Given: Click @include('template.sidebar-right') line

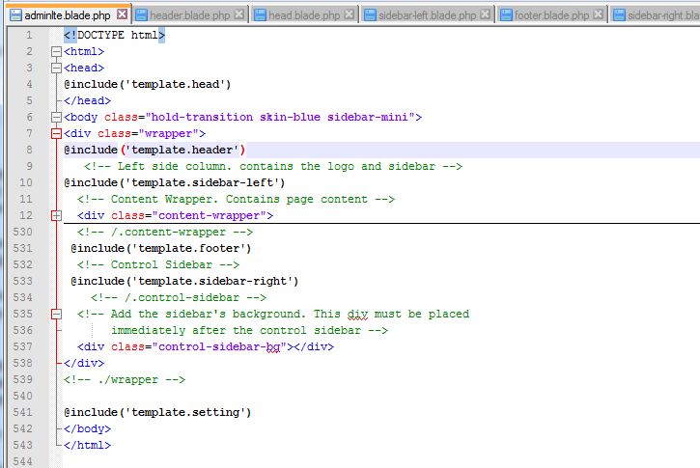Looking at the screenshot, I should click(184, 282).
